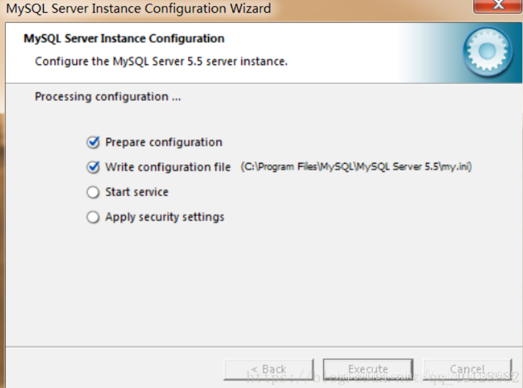Viewport: 523px width, 388px height.
Task: Select the Start service status circle
Action: pyautogui.click(x=93, y=192)
